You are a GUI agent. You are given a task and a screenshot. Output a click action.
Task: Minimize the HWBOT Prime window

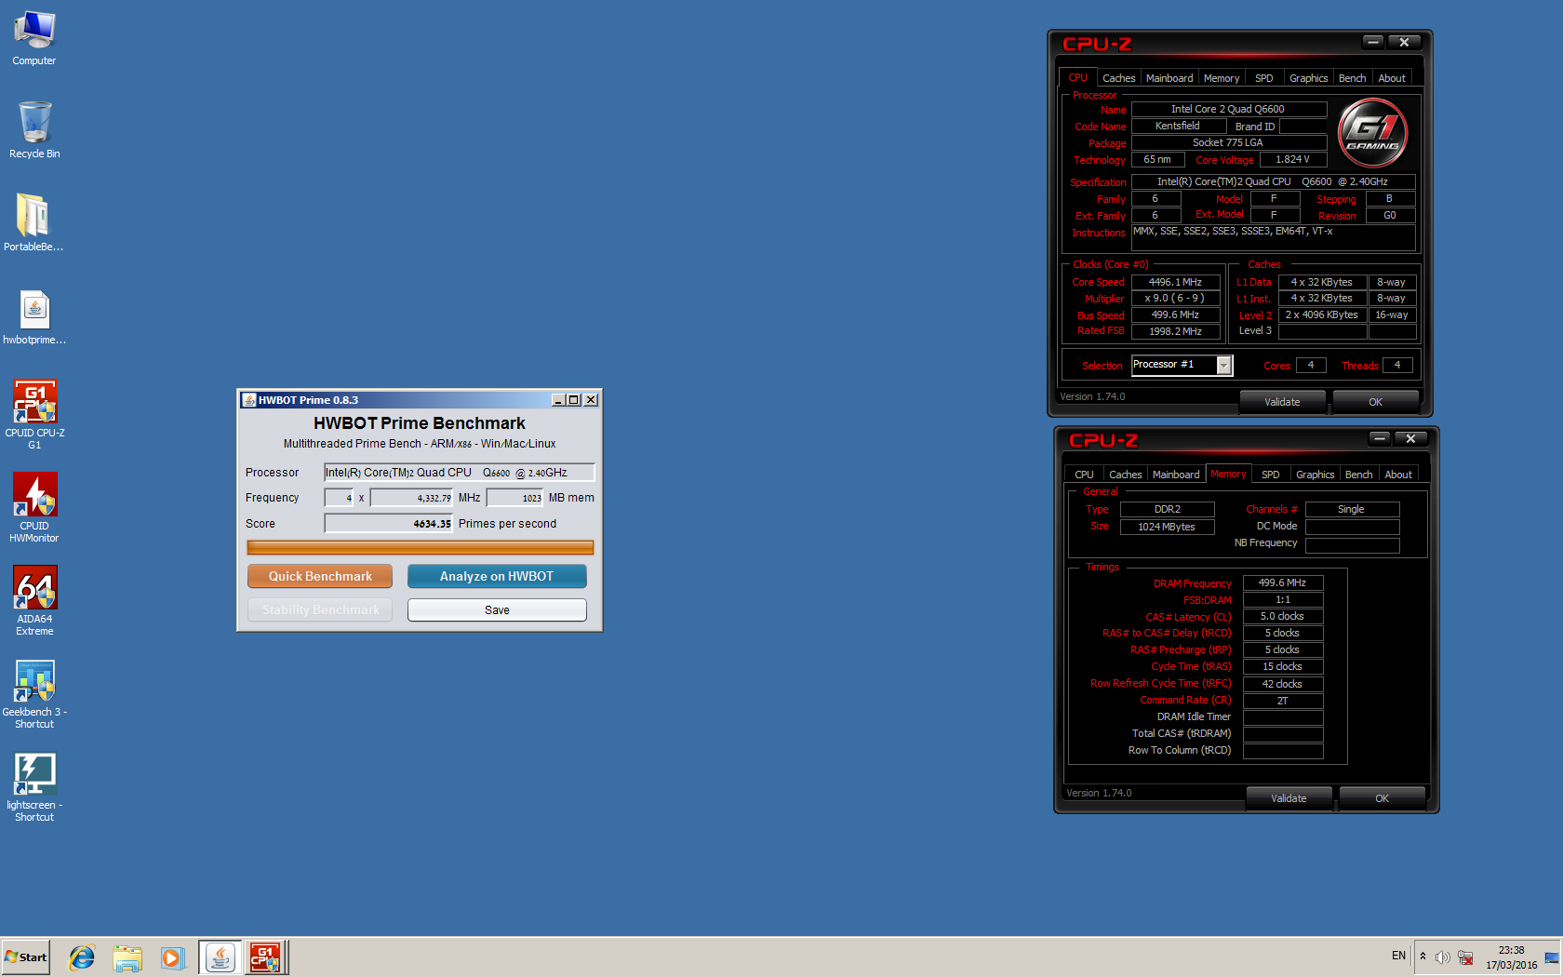tap(558, 400)
